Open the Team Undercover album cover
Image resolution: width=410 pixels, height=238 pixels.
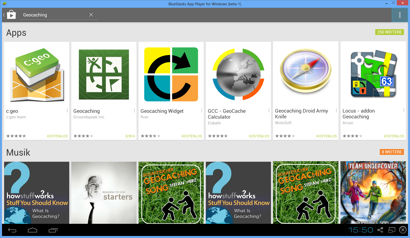[373, 193]
